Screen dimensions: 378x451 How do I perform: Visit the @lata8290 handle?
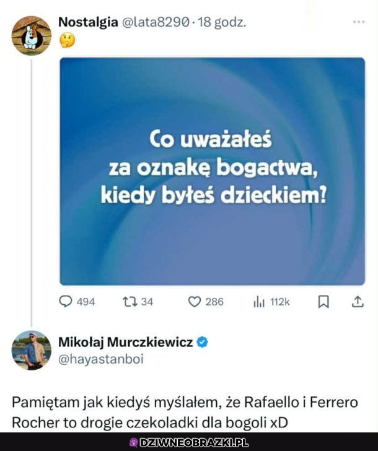coord(156,22)
